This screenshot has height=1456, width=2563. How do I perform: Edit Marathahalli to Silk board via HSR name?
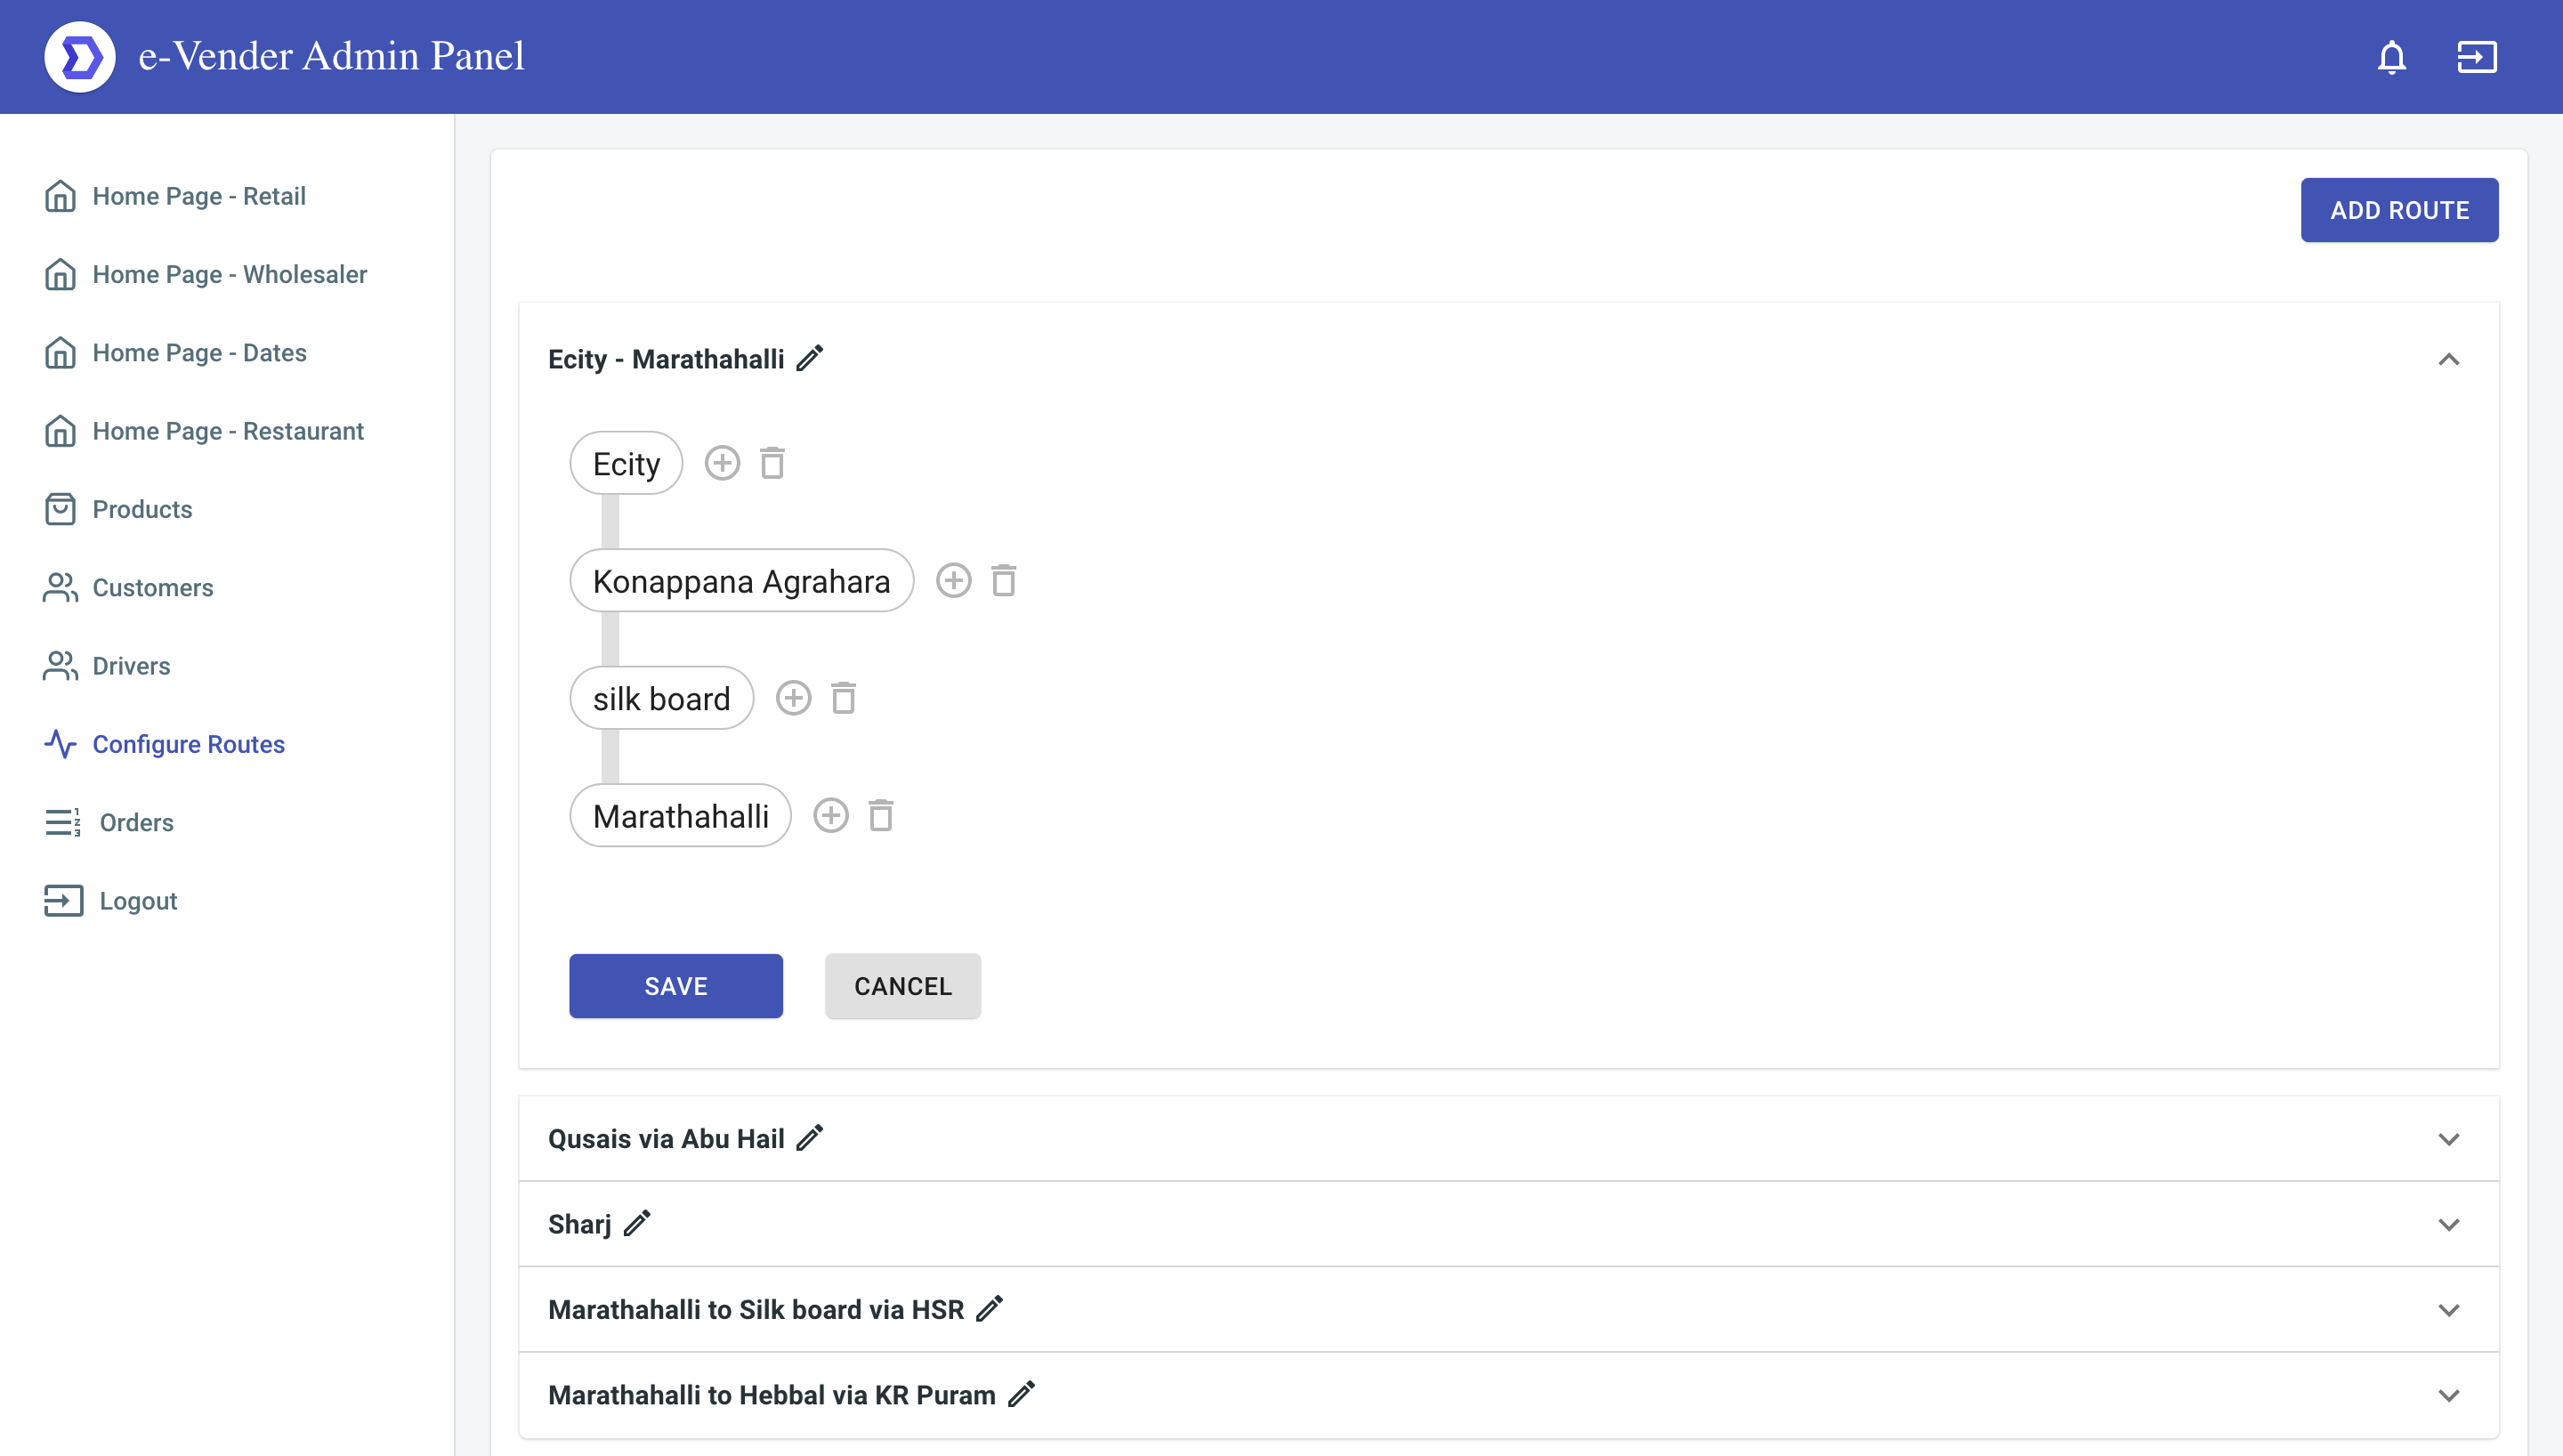990,1308
